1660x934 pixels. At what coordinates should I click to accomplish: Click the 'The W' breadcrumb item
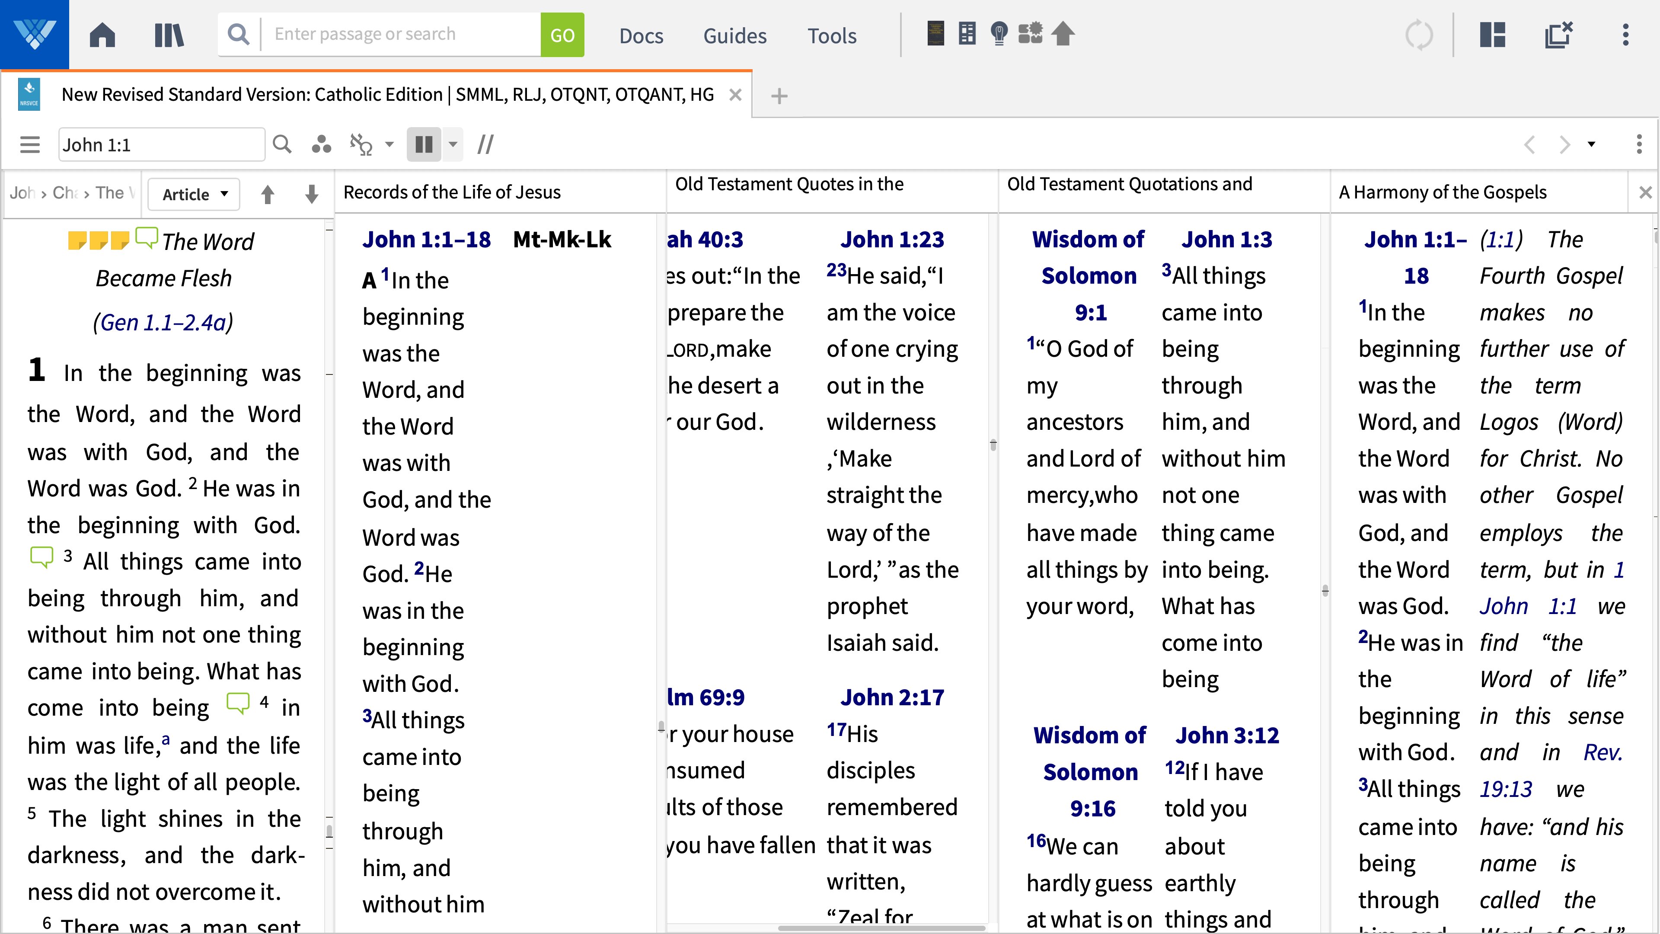pyautogui.click(x=115, y=193)
